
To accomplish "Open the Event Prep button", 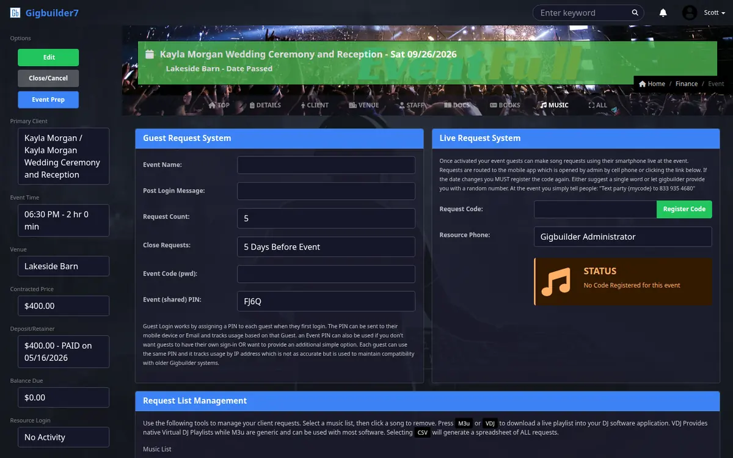I will [x=48, y=100].
